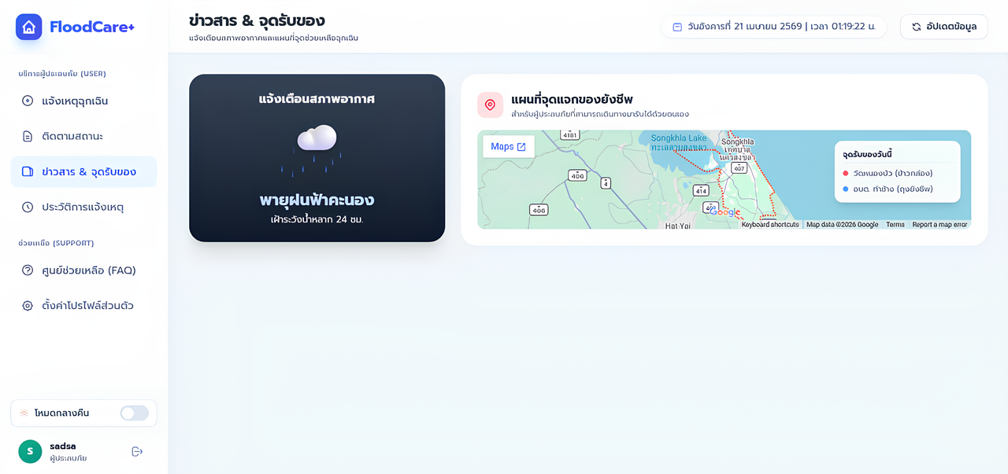Click the อัปเดตข้อมูล update button
The height and width of the screenshot is (474, 1008).
coord(943,27)
